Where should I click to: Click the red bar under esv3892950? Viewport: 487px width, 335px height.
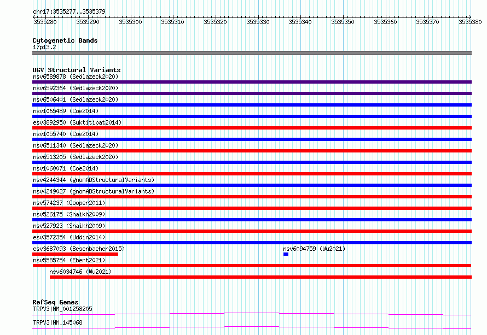coord(252,128)
